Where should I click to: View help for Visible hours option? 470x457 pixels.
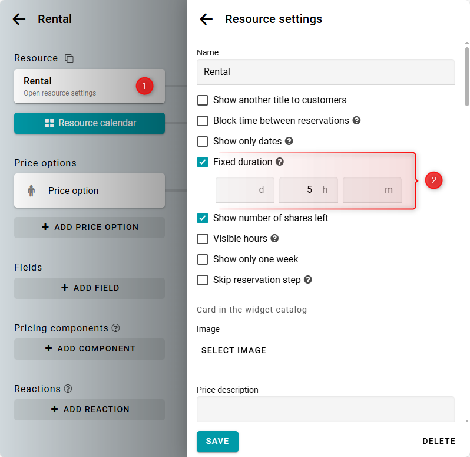click(274, 239)
